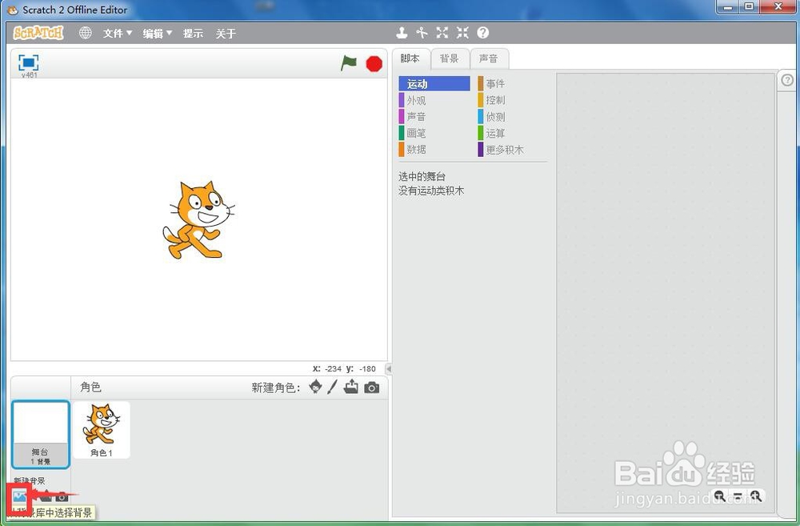Switch to the 脚本 tab
This screenshot has height=526, width=800.
coord(410,58)
